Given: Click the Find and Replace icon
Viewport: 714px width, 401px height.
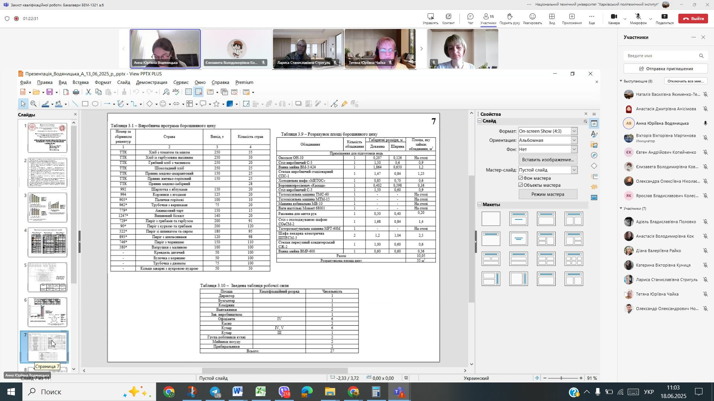Looking at the screenshot, I should tap(166, 92).
